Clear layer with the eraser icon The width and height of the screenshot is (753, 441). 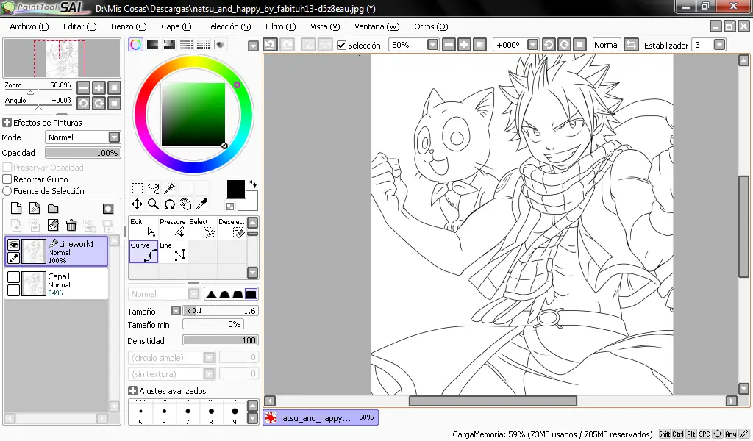click(53, 225)
